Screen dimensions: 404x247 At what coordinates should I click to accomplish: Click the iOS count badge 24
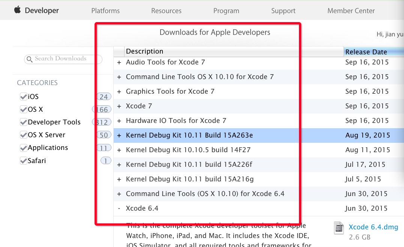(104, 97)
